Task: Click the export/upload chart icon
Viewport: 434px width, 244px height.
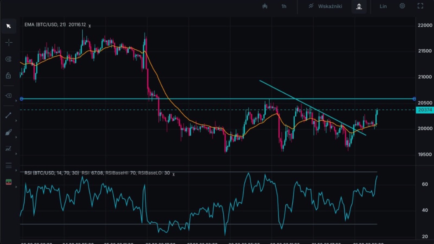Action: pyautogui.click(x=359, y=6)
